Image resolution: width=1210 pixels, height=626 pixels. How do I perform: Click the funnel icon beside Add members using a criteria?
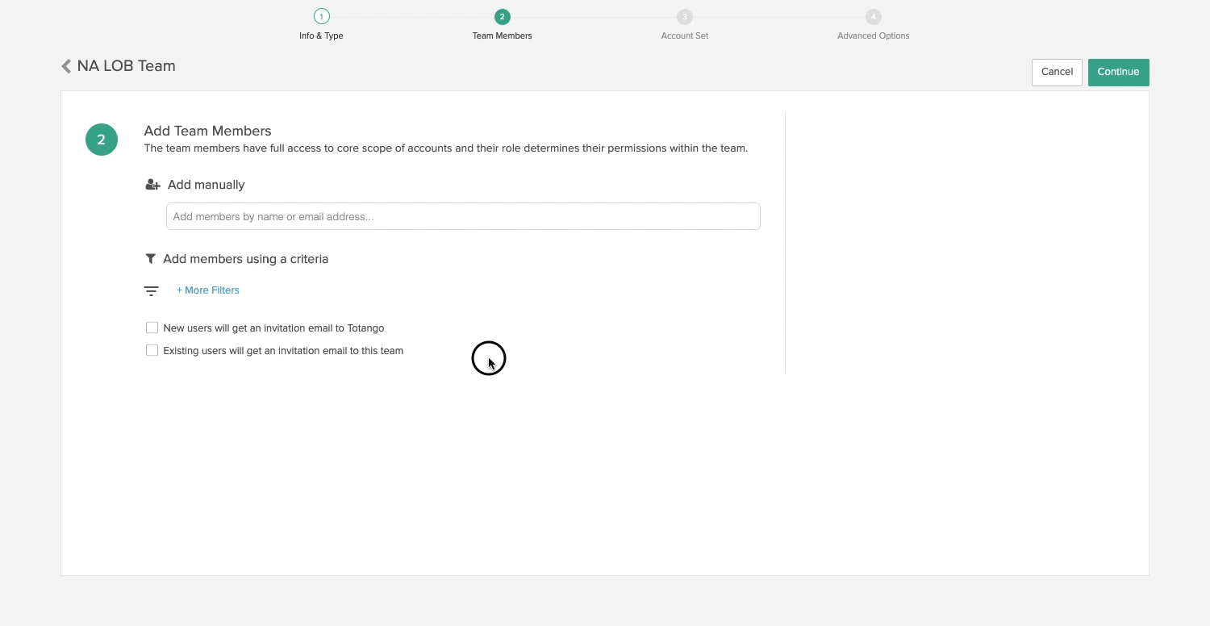click(x=150, y=259)
